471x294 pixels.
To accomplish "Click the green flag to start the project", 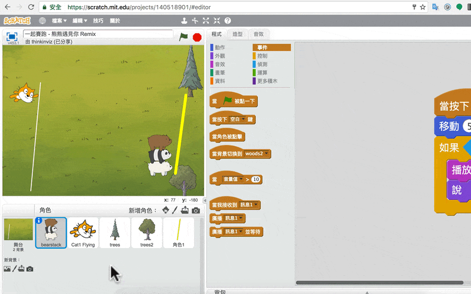I will [x=183, y=37].
